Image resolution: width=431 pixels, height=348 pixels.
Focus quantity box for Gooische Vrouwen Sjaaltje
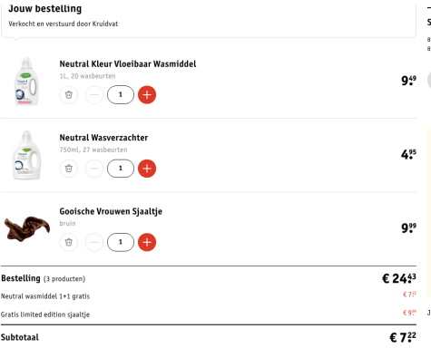[x=121, y=242]
